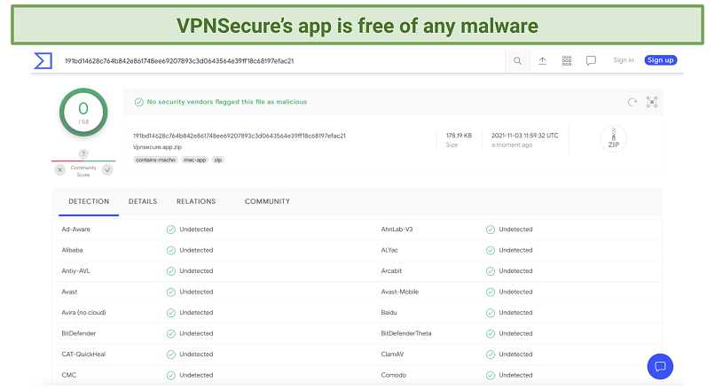Viewport: 715px width, 390px height.
Task: Click the Antiy-AVL vendor name
Action: (x=75, y=271)
